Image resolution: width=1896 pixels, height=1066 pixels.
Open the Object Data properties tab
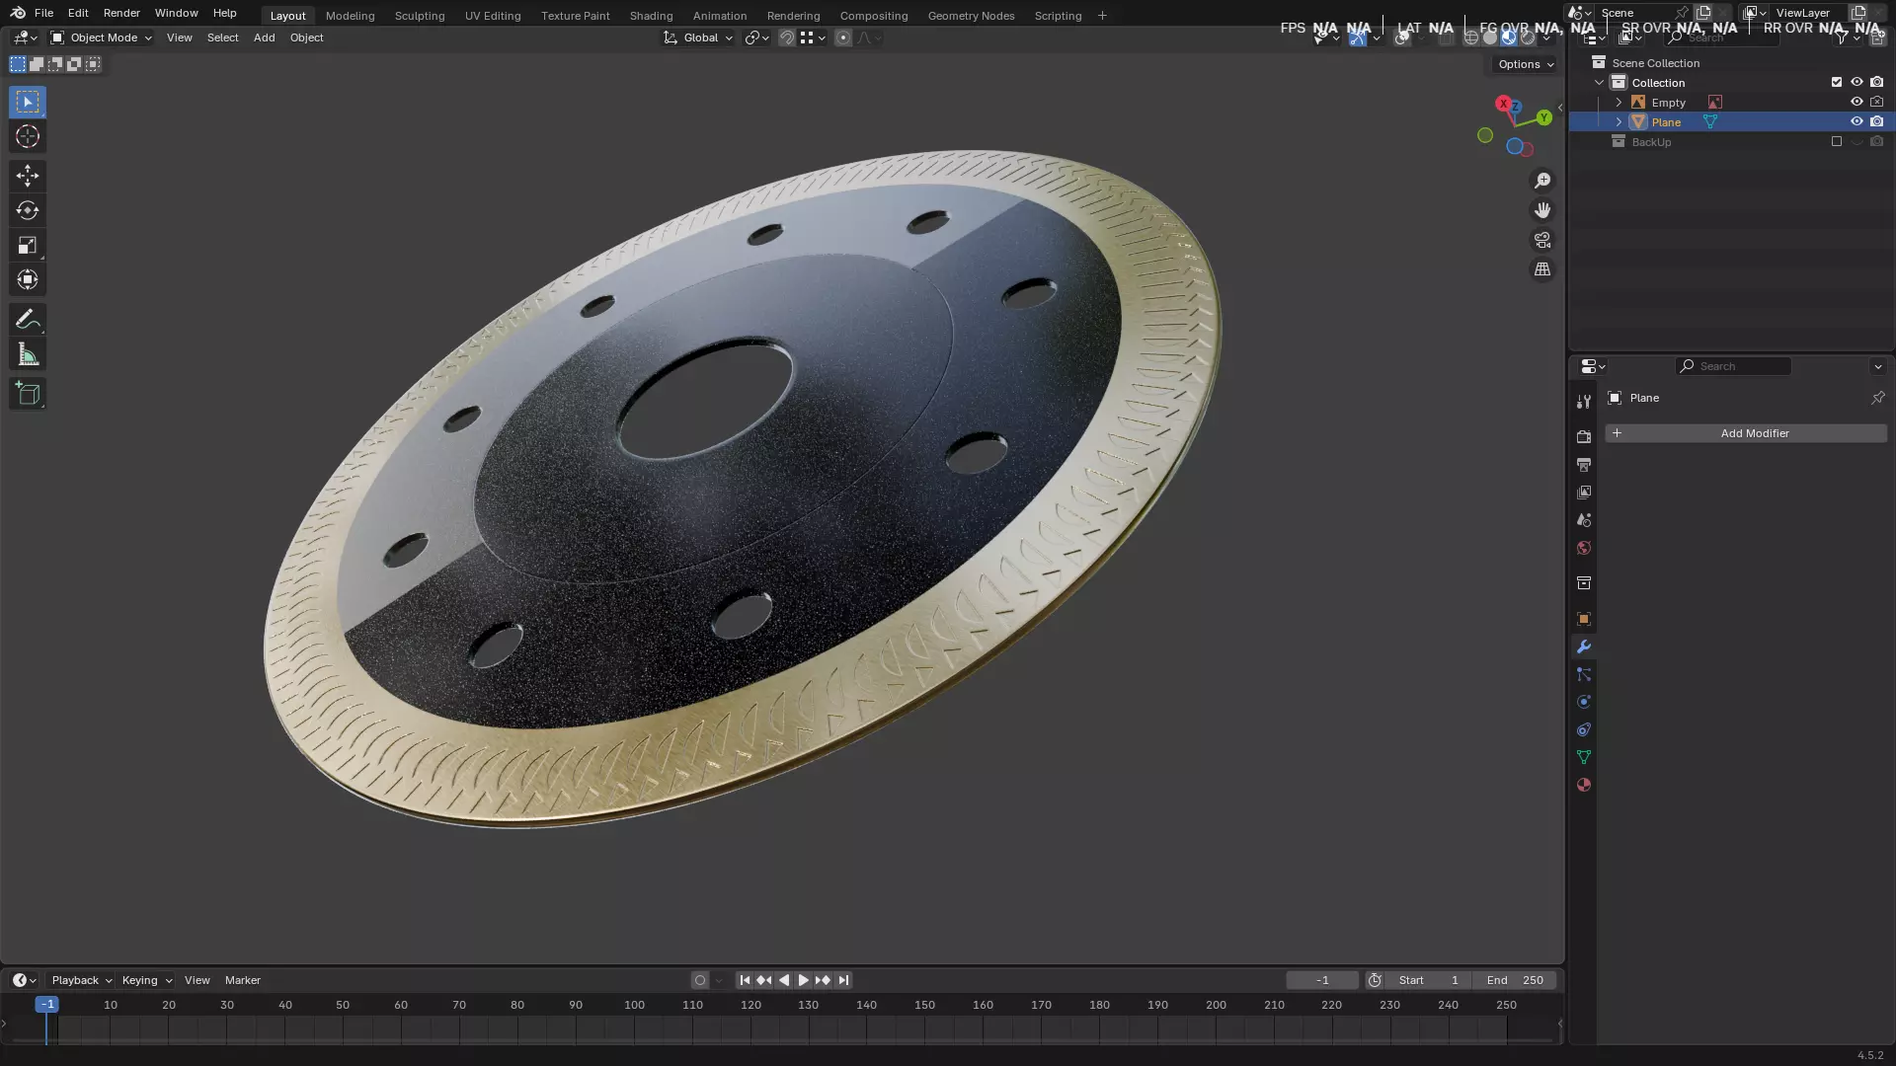click(x=1584, y=757)
